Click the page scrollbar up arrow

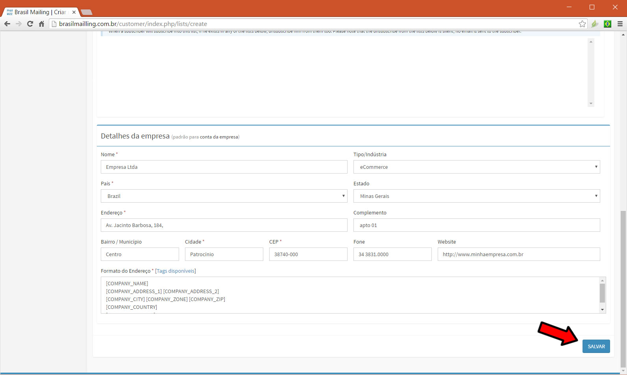pyautogui.click(x=623, y=35)
